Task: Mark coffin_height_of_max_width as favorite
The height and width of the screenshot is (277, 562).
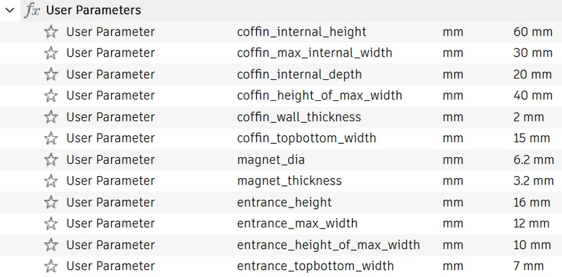Action: click(x=51, y=95)
